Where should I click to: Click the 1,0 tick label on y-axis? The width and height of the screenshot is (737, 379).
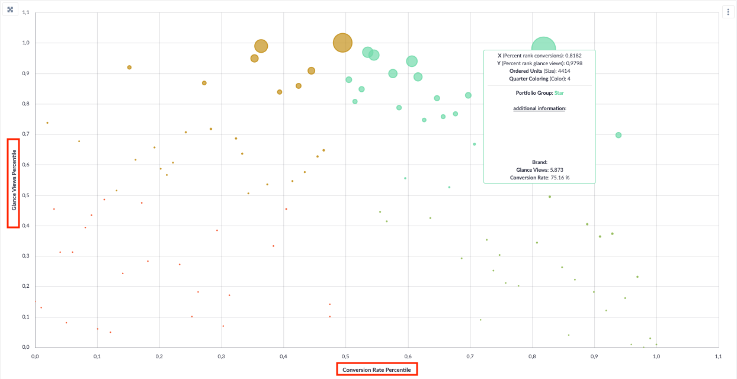click(25, 43)
